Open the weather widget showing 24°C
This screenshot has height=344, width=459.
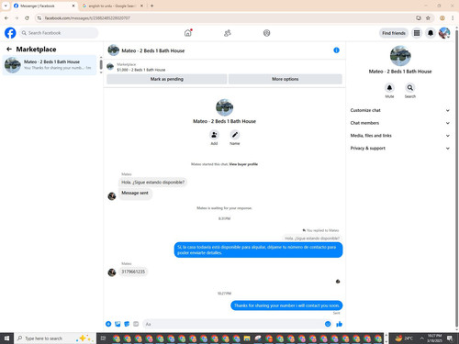(x=404, y=338)
